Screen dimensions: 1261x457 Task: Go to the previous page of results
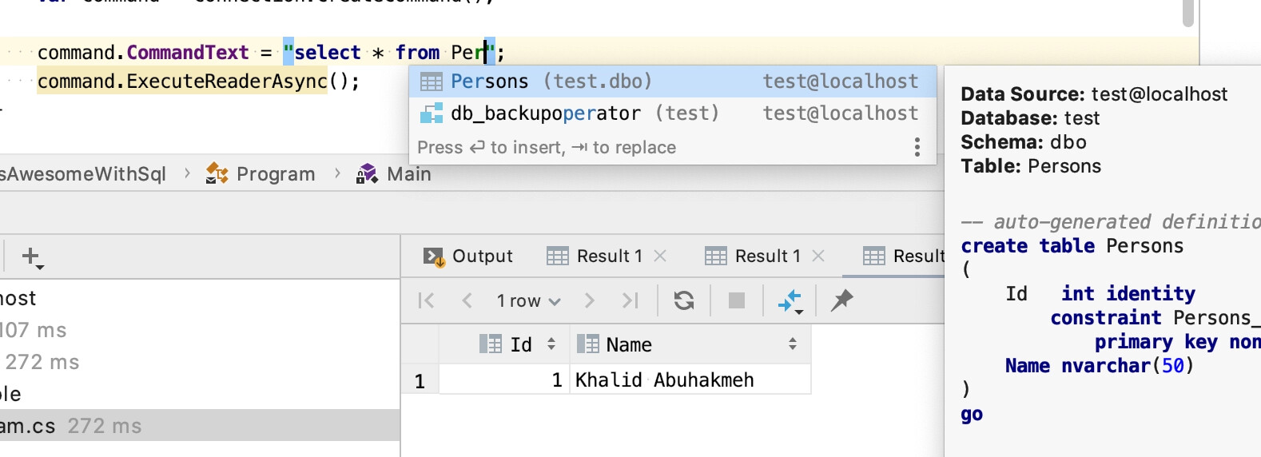pos(467,300)
